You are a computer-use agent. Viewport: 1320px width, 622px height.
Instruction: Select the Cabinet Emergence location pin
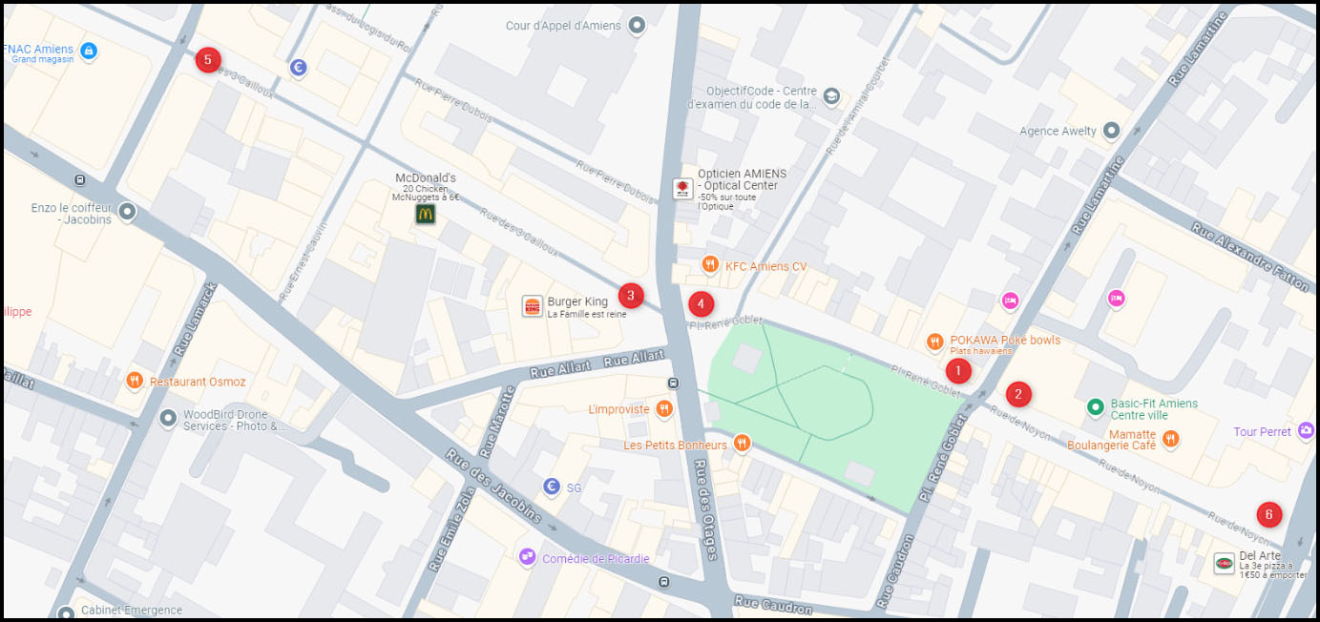pos(66,613)
